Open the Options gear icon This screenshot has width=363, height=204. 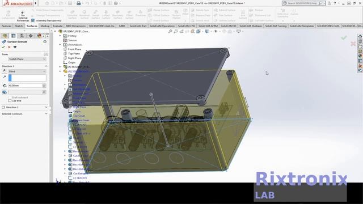coord(116,3)
